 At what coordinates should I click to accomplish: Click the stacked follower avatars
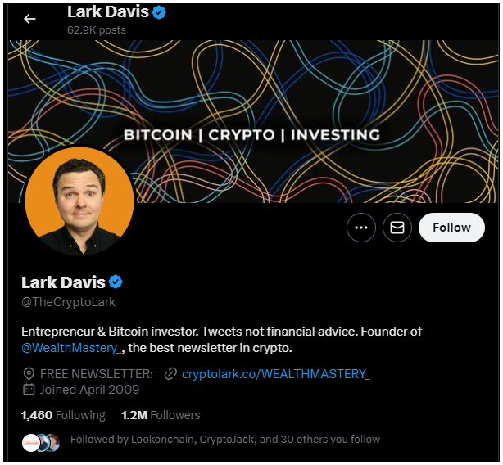(41, 443)
